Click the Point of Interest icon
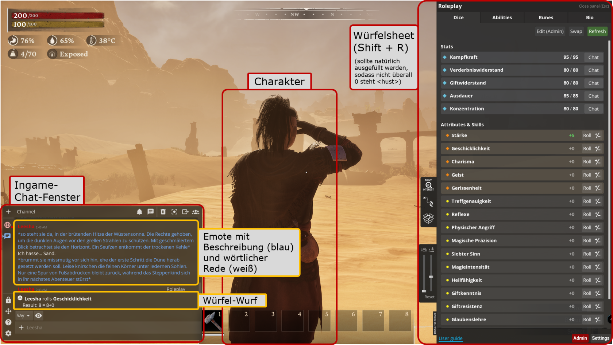 pyautogui.click(x=428, y=185)
